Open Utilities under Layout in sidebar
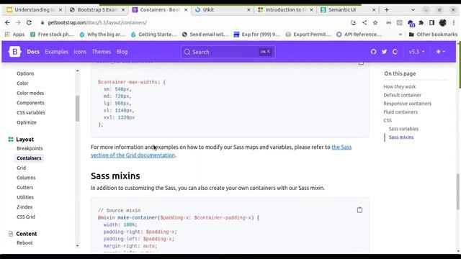461x259 pixels. point(25,197)
